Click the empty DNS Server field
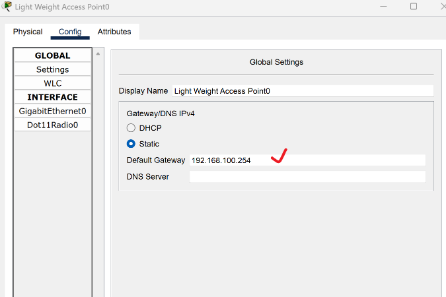 click(307, 176)
